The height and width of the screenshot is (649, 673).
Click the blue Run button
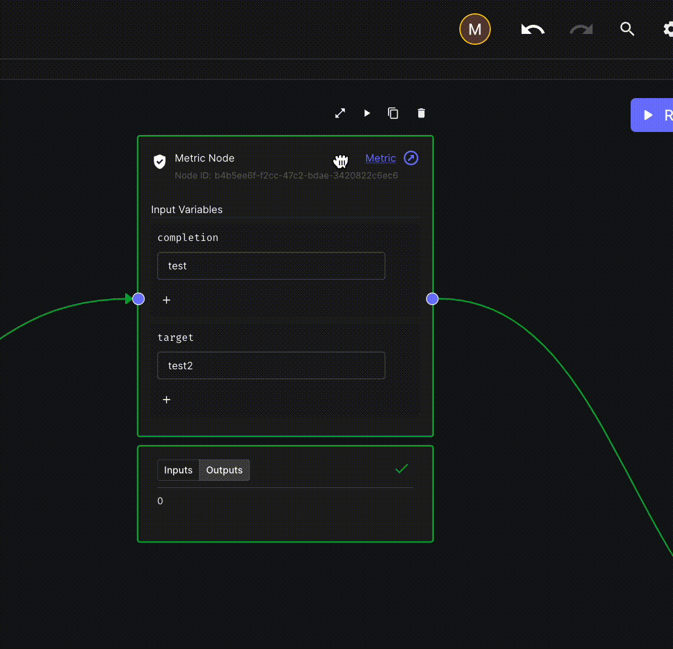(652, 115)
